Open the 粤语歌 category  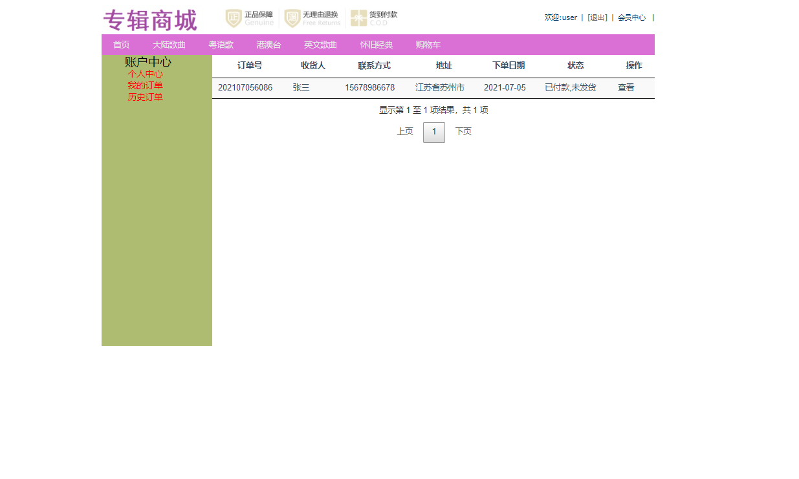[220, 45]
